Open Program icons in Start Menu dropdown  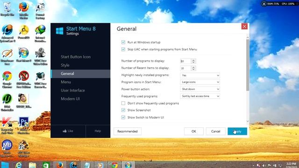pyautogui.click(x=200, y=82)
